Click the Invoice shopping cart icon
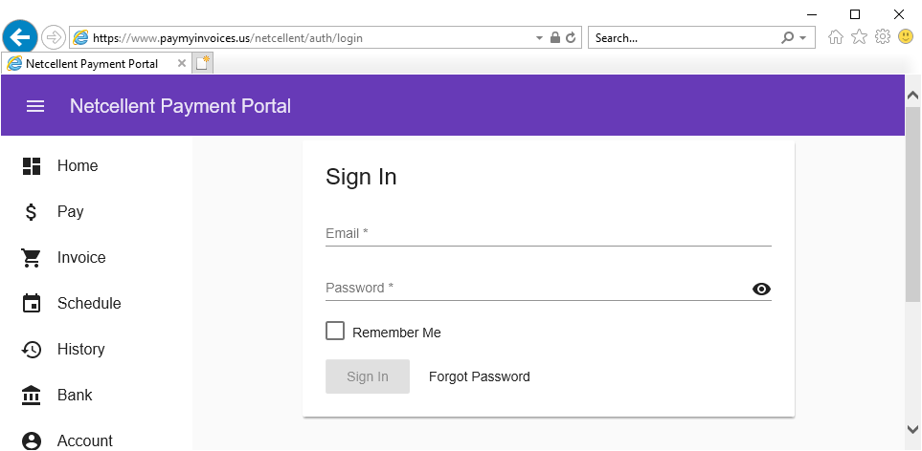Screen dimensions: 922x451 click(x=32, y=258)
